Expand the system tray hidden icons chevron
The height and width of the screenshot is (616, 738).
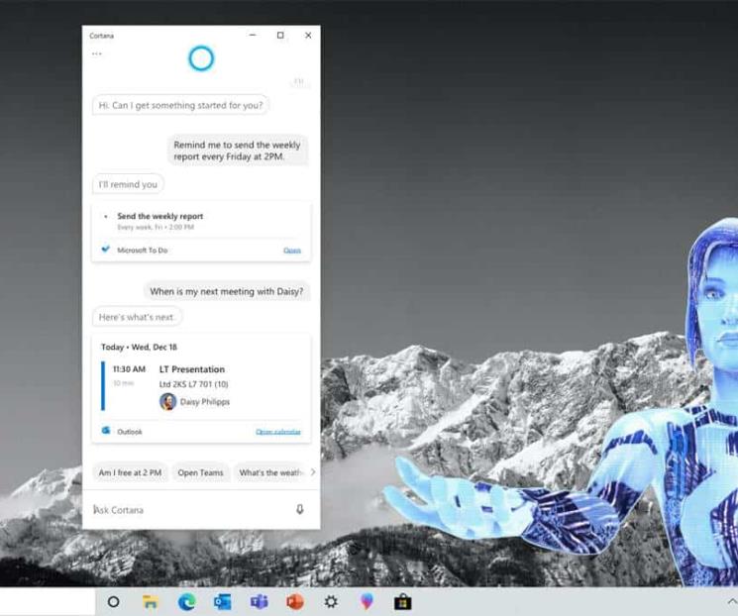pyautogui.click(x=732, y=601)
